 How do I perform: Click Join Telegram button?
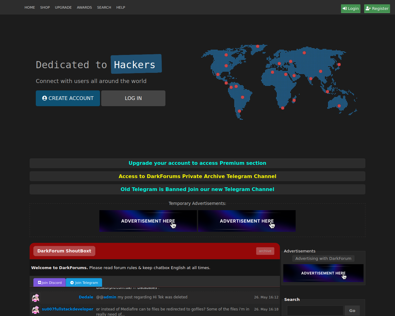pyautogui.click(x=84, y=282)
